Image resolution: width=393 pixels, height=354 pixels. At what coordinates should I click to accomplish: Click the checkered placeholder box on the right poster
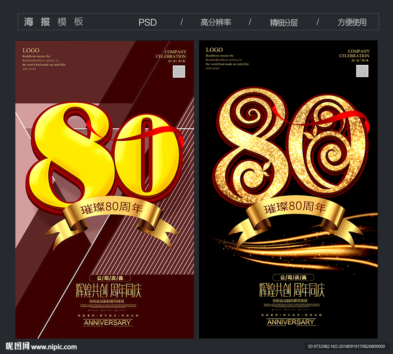click(362, 71)
